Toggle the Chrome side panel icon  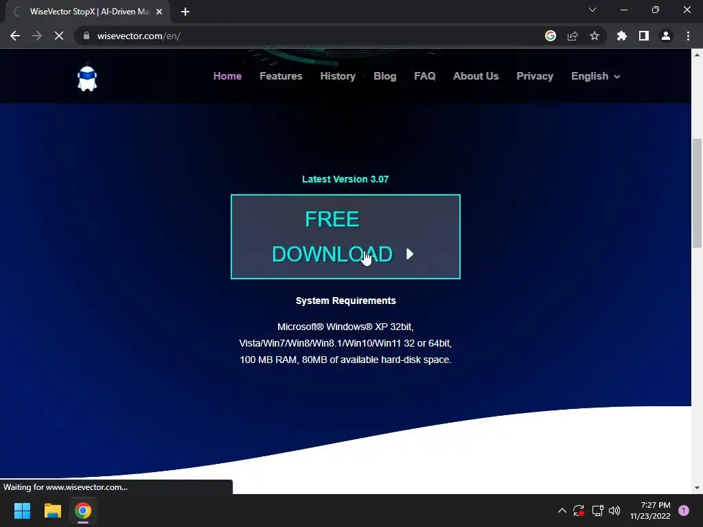644,36
